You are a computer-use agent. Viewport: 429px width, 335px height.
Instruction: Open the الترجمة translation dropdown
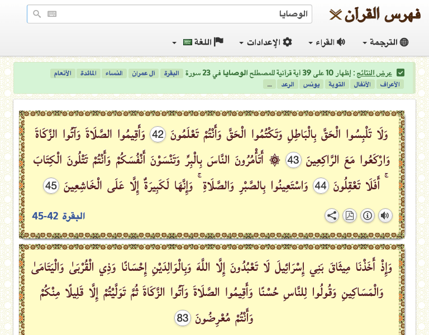point(385,42)
